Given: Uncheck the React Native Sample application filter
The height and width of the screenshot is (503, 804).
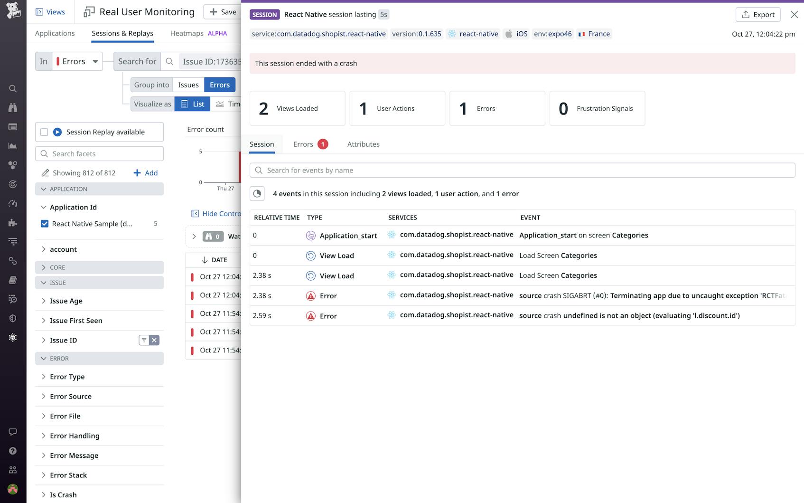Looking at the screenshot, I should pyautogui.click(x=44, y=223).
